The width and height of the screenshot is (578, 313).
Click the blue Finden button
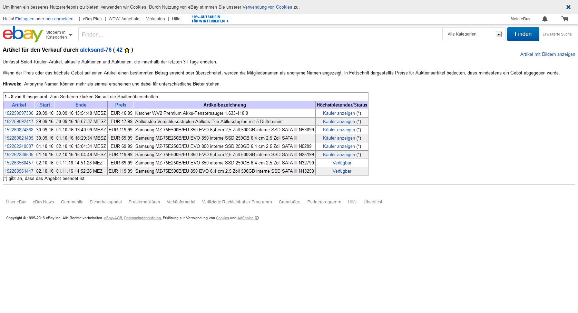pos(523,34)
